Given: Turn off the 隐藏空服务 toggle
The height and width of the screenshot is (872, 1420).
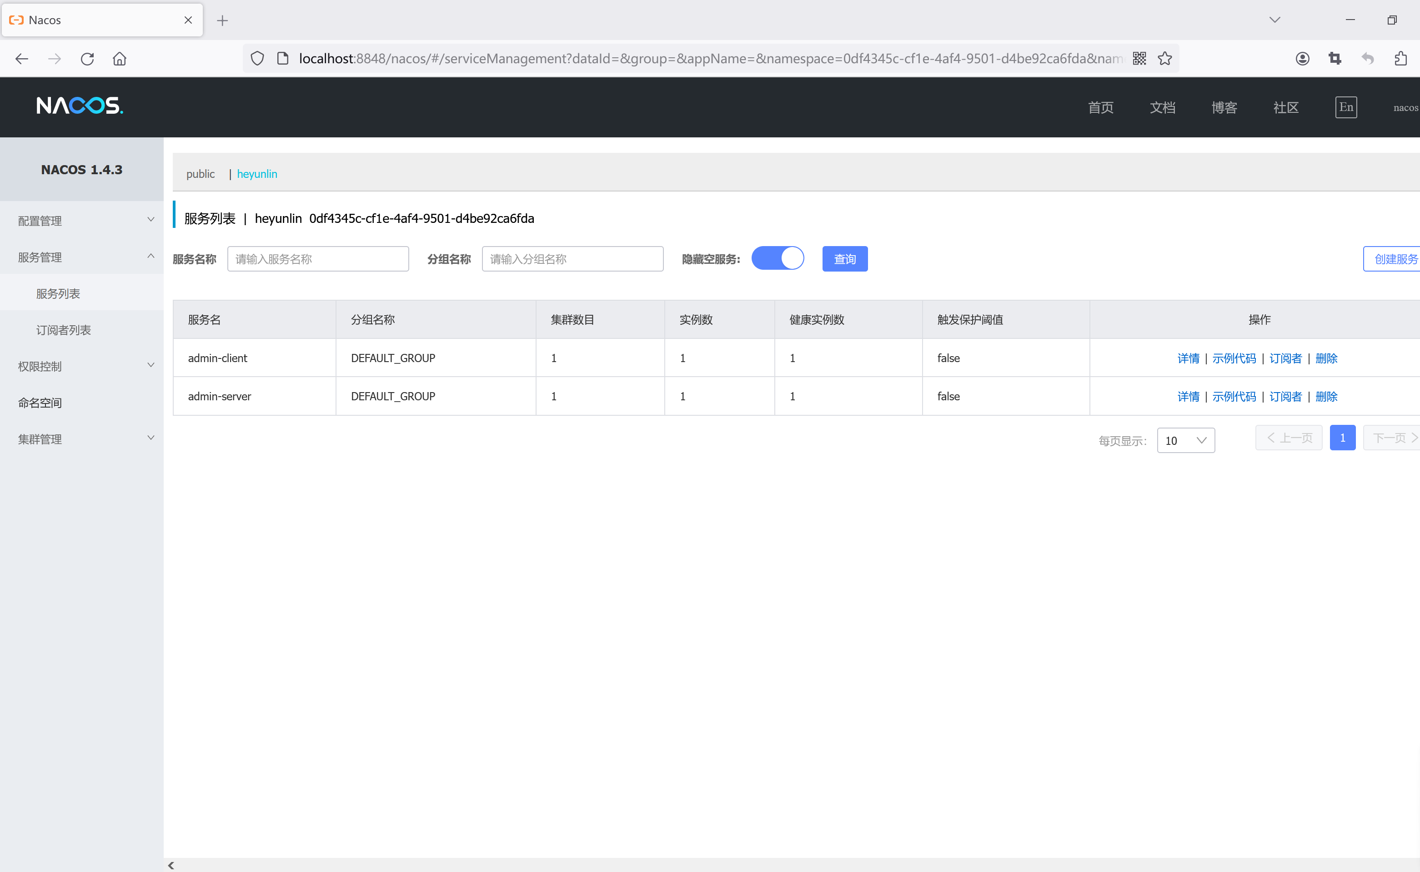Looking at the screenshot, I should pyautogui.click(x=778, y=258).
